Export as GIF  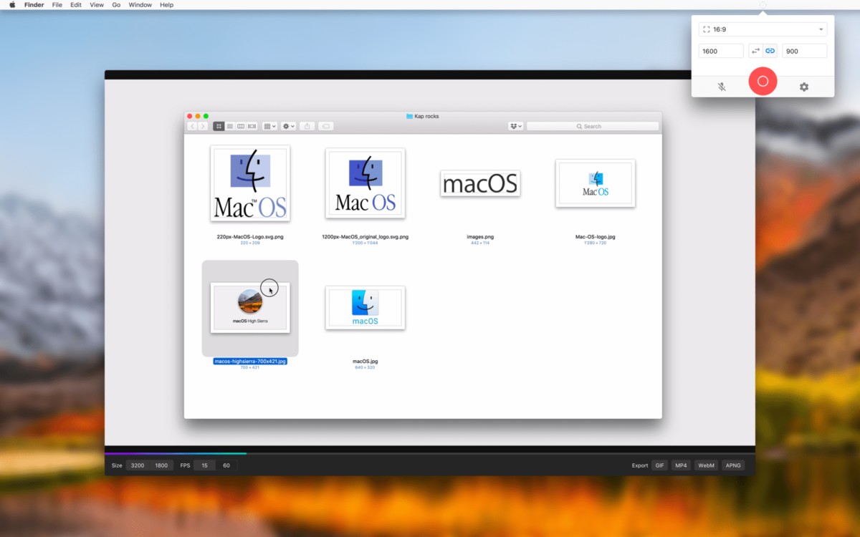pos(660,465)
